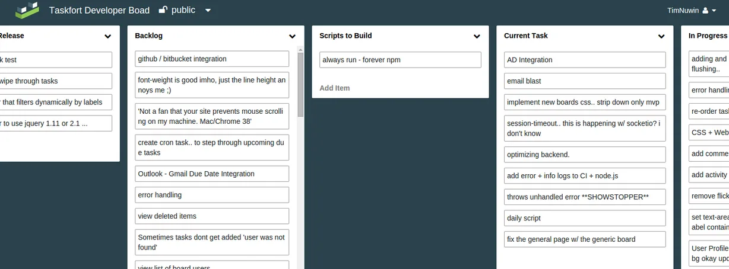729x269 pixels.
Task: Click the Taskfort Developer Boad title
Action: [100, 10]
